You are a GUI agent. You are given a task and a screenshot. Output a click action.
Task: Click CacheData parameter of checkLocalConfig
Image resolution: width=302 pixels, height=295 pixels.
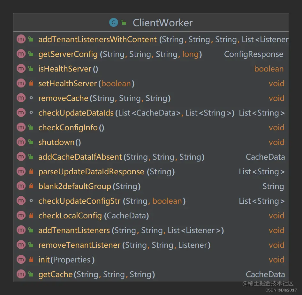(x=126, y=216)
